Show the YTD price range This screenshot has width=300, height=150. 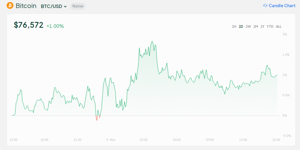click(x=270, y=27)
